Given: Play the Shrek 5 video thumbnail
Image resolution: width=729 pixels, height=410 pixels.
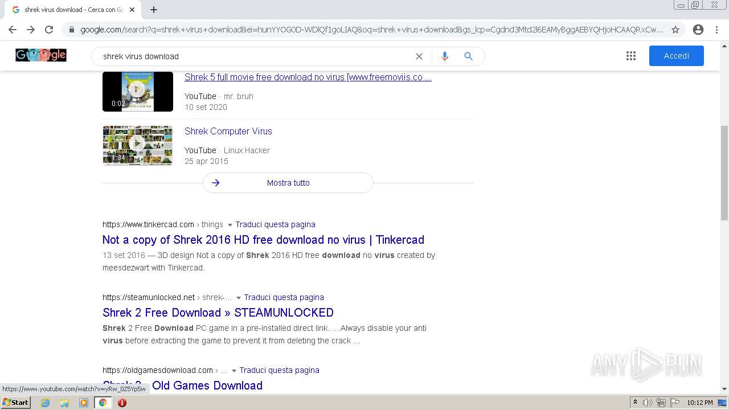Looking at the screenshot, I should (x=138, y=91).
